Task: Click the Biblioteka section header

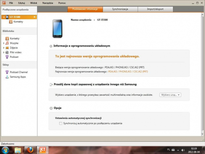Action: [x=8, y=31]
